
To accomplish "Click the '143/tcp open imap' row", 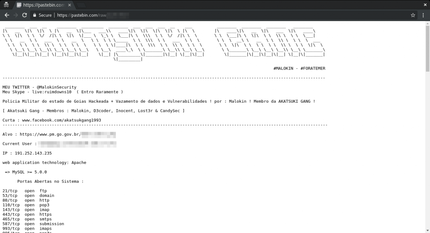I will [x=26, y=210].
